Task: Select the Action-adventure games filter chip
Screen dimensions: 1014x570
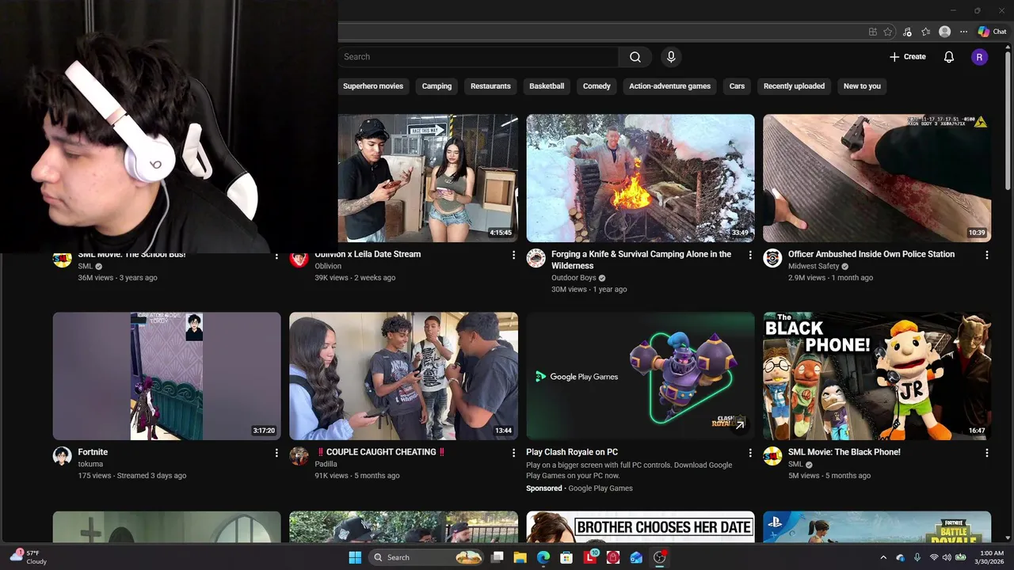Action: click(x=669, y=86)
